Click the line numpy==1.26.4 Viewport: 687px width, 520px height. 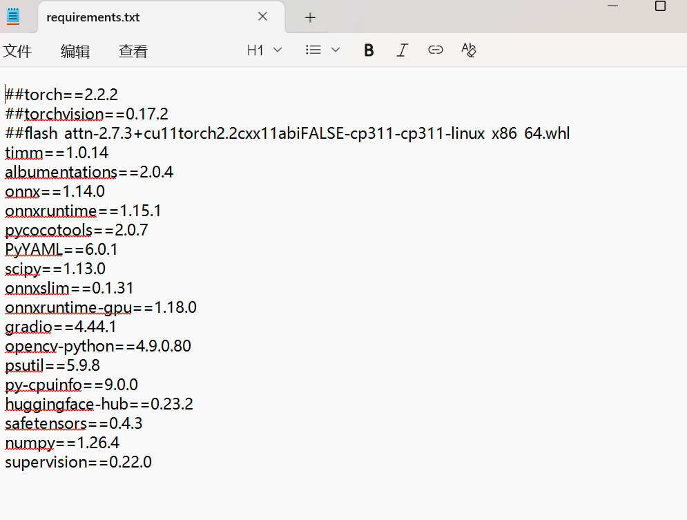coord(61,443)
